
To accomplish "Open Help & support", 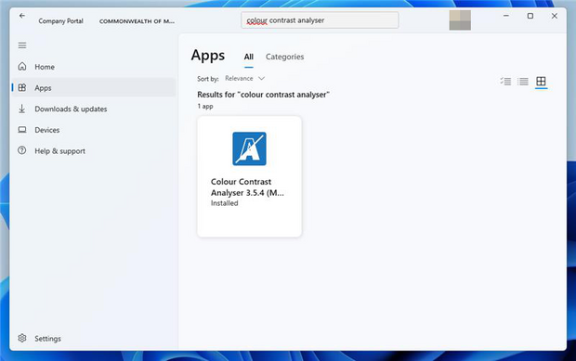I will coord(94,150).
